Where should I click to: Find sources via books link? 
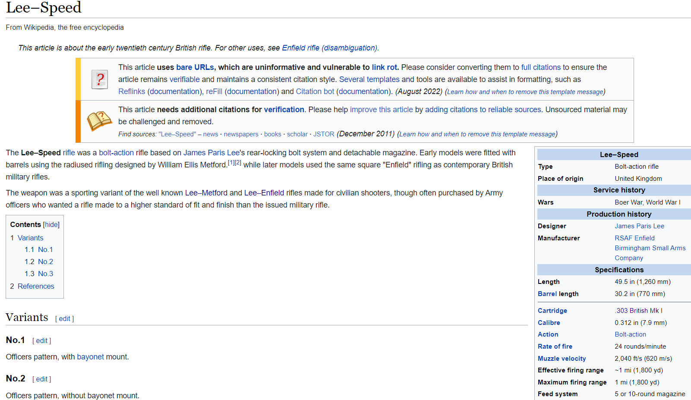(x=273, y=134)
